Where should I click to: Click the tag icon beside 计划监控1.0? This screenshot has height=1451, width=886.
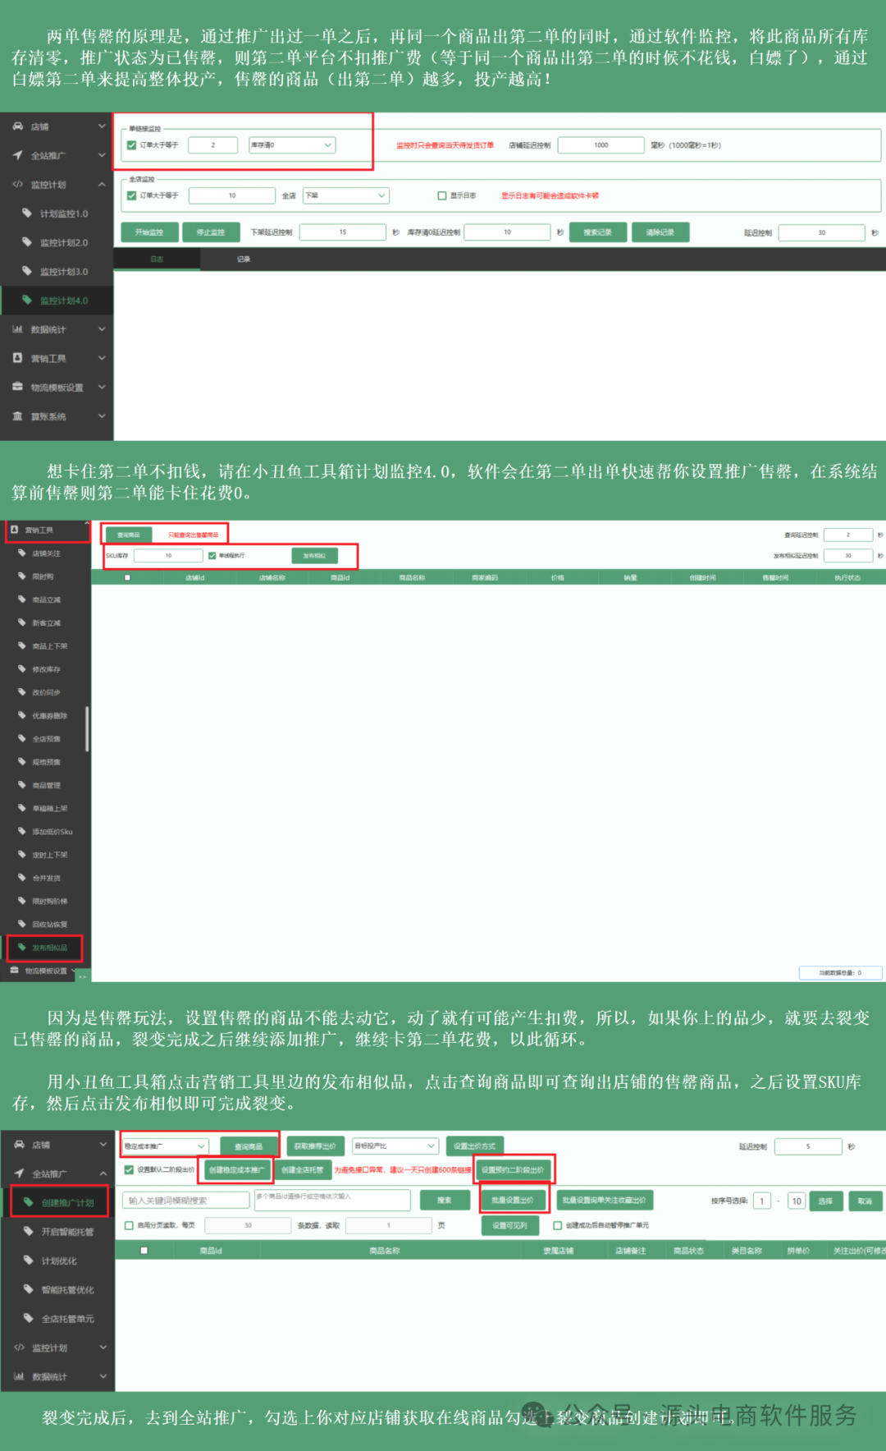pos(27,213)
